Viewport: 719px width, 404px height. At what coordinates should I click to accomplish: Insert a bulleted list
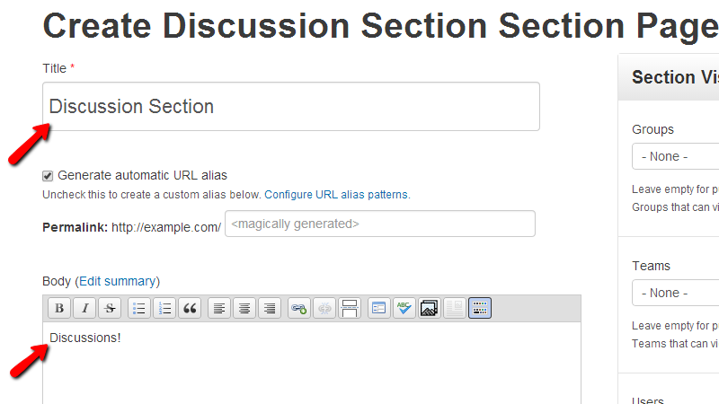[139, 308]
